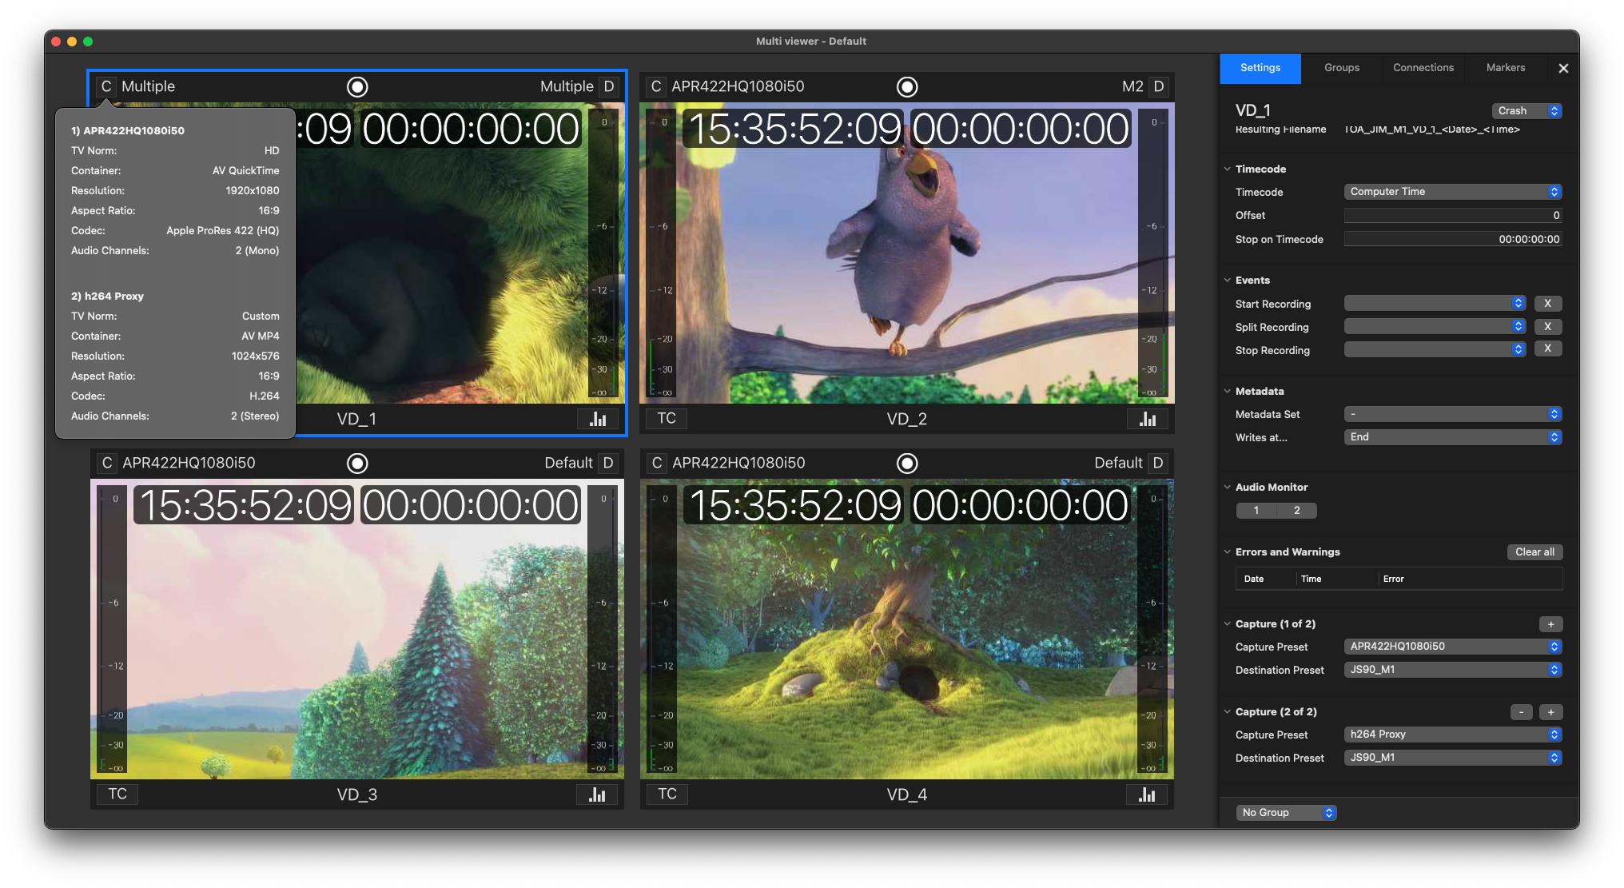
Task: Open Destination Preset dropdown in Capture (2 of 2)
Action: tap(1452, 758)
